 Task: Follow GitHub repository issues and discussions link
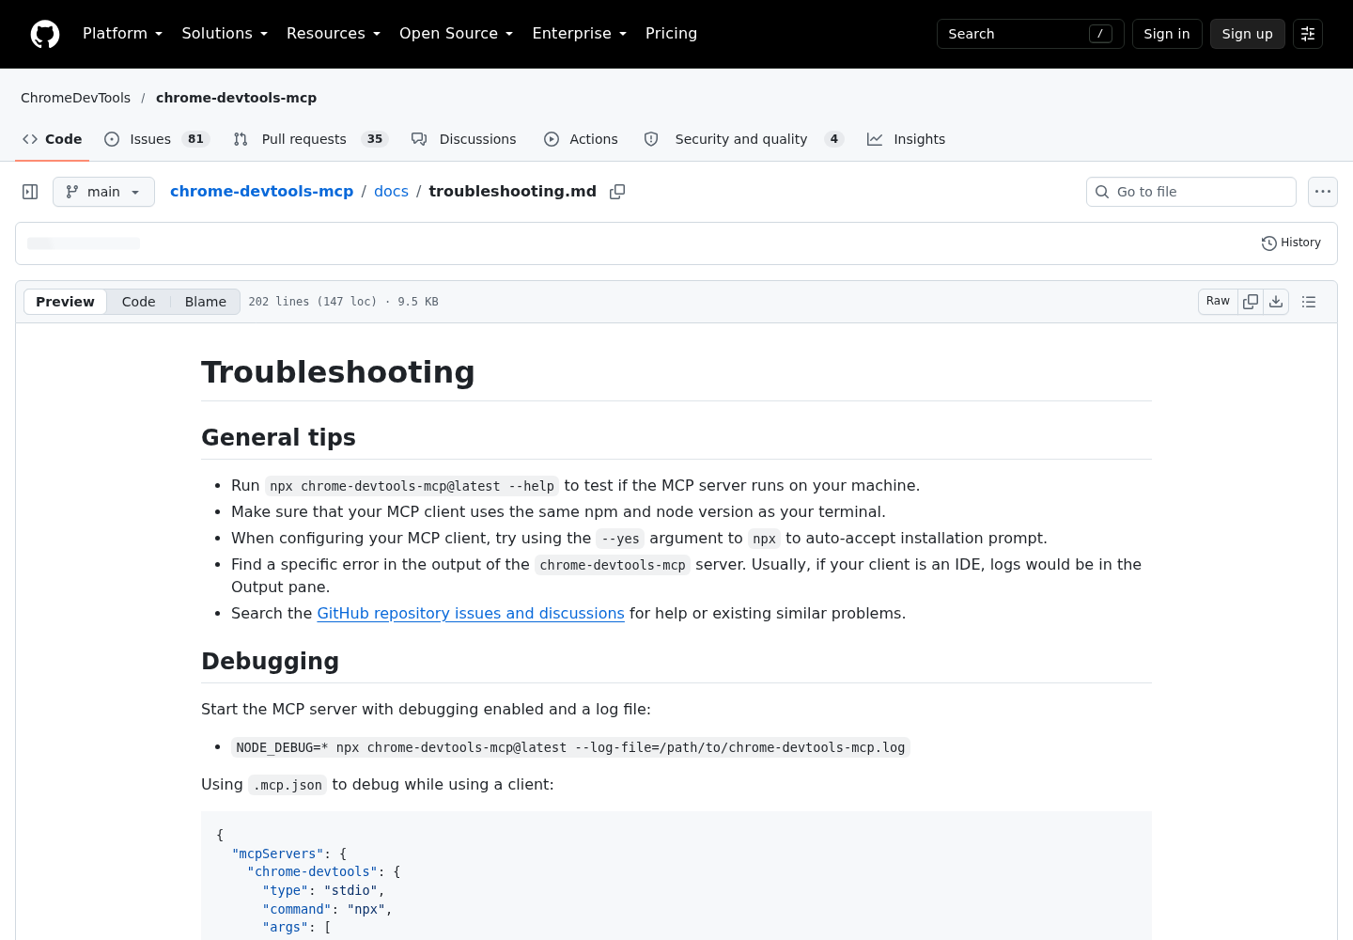click(471, 614)
